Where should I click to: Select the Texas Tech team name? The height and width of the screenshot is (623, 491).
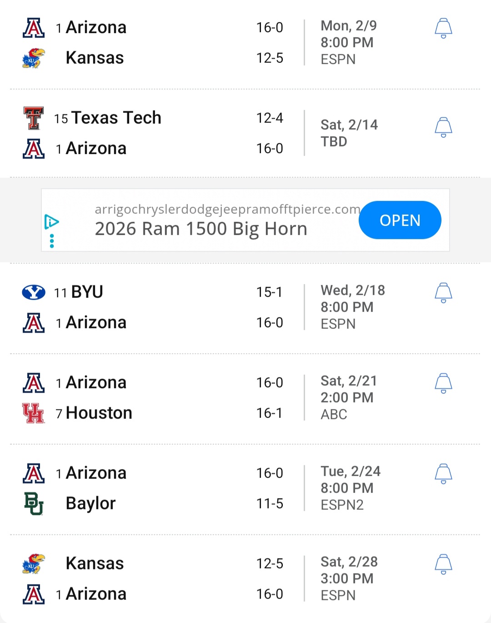116,118
